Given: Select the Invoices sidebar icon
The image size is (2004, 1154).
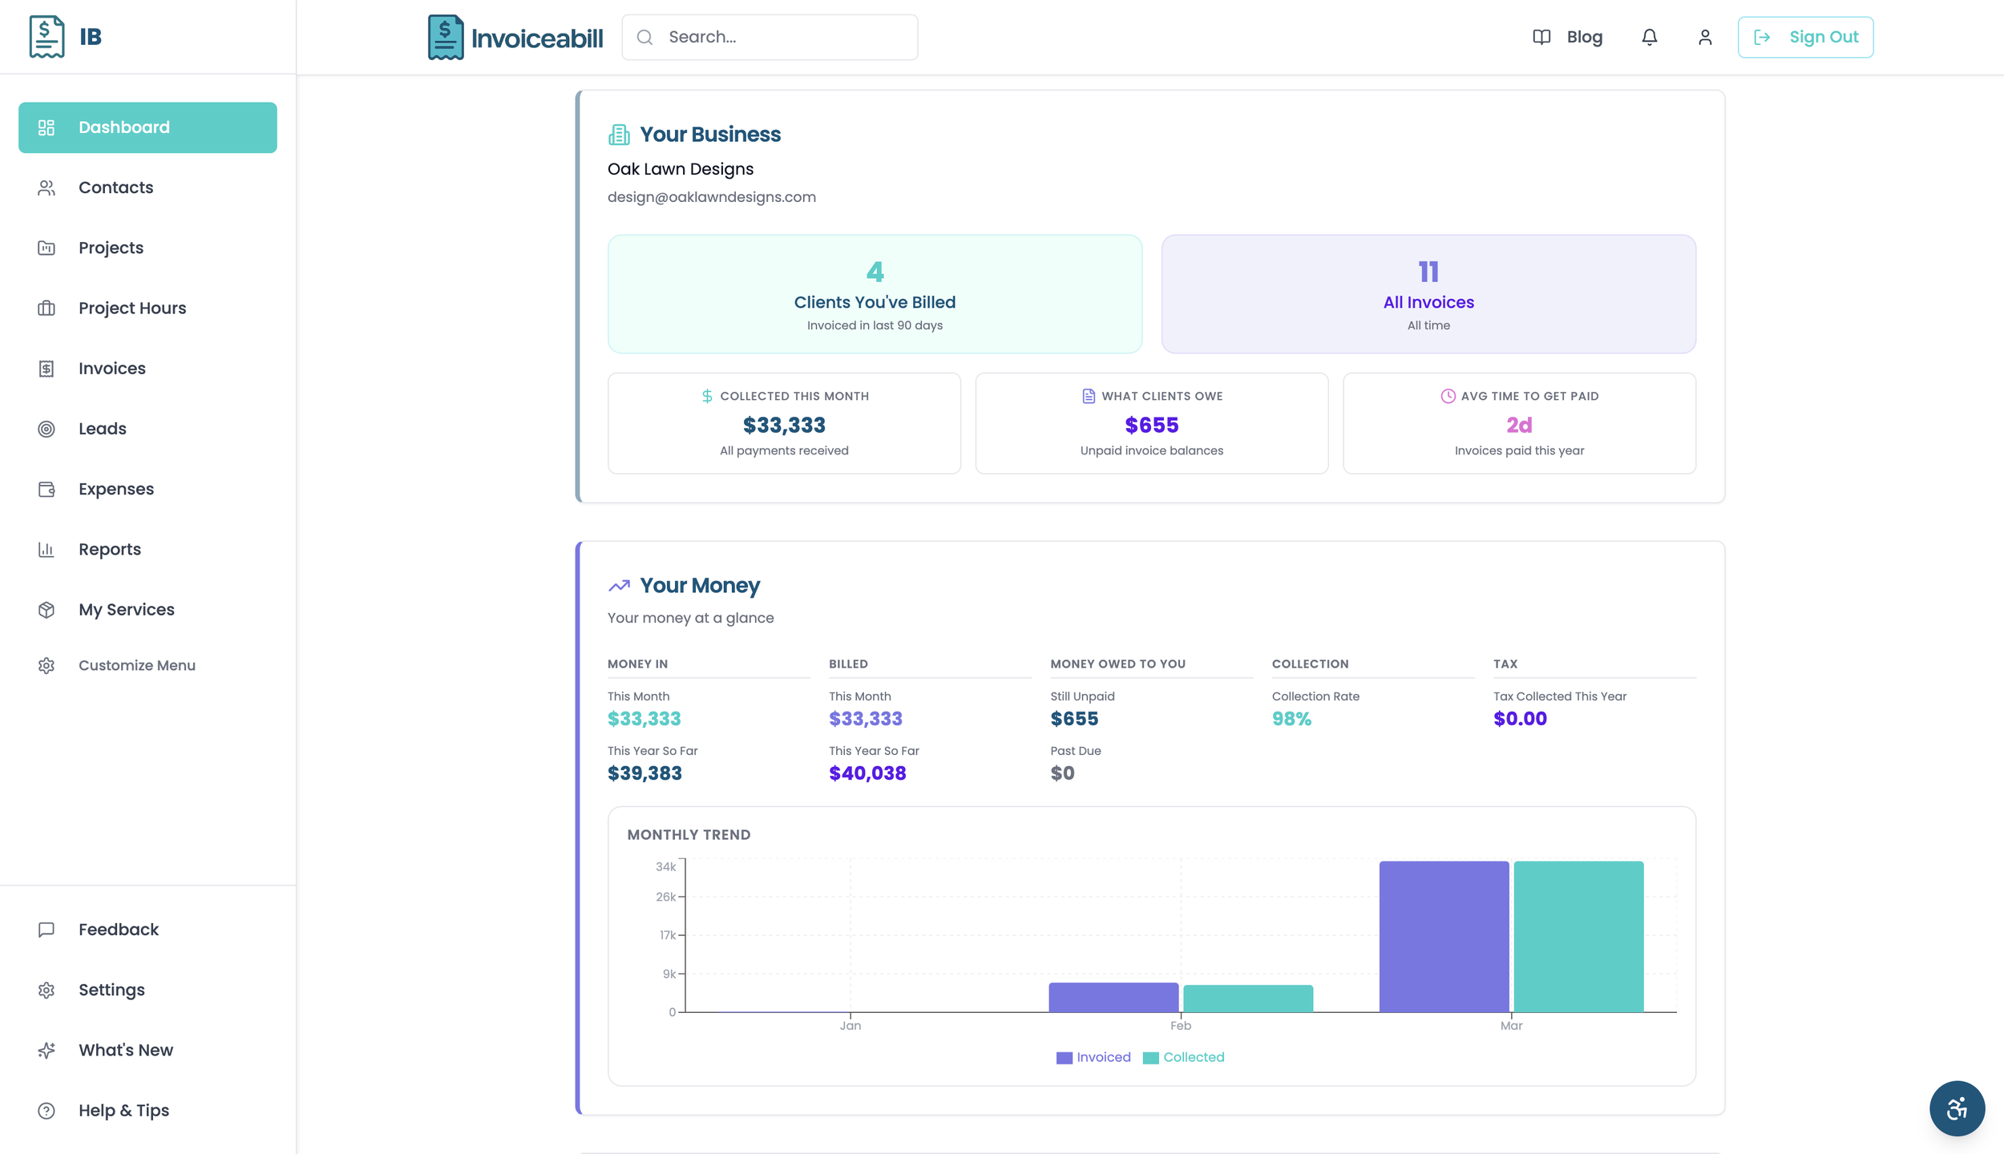Looking at the screenshot, I should (46, 368).
